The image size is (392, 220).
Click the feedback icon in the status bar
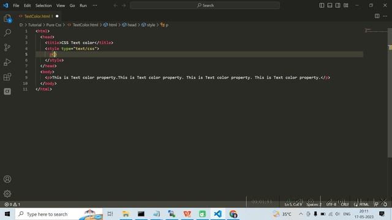[x=376, y=205]
